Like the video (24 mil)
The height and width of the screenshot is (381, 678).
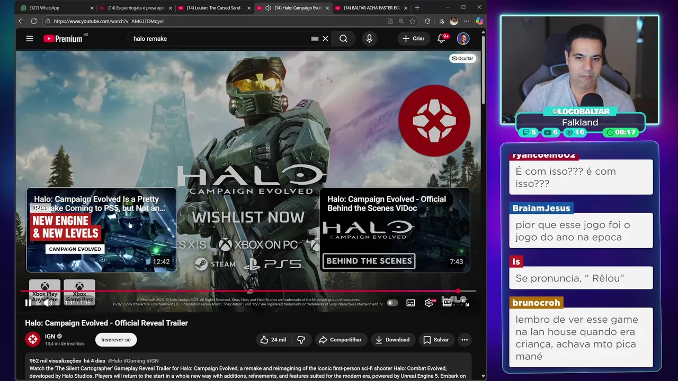tap(273, 340)
